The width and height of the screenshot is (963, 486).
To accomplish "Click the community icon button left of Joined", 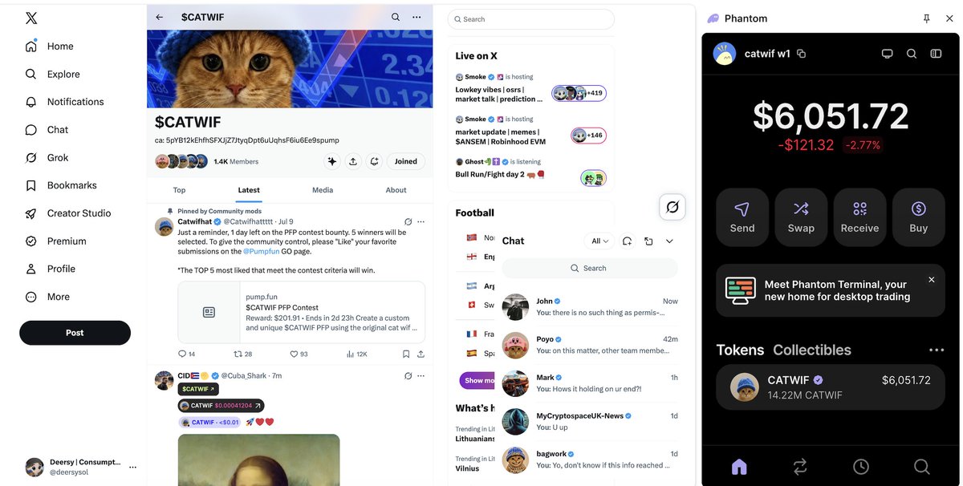I will click(374, 161).
